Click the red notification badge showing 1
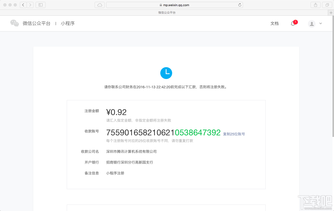Viewport: 334px width, 211px height. click(296, 22)
